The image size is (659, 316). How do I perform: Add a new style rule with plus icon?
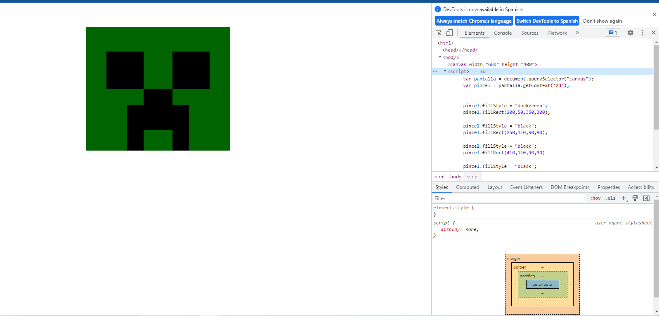(624, 198)
